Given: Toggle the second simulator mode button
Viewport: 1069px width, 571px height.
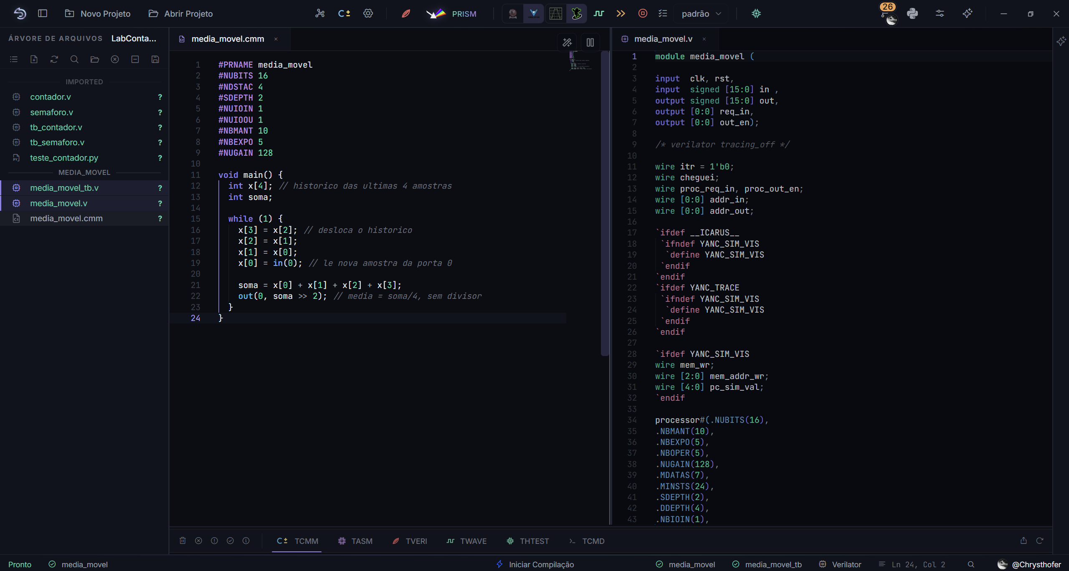Looking at the screenshot, I should (x=534, y=14).
